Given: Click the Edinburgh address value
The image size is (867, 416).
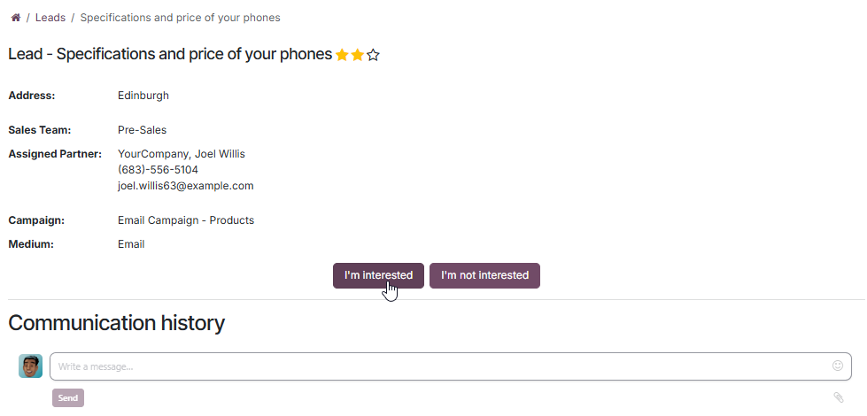Looking at the screenshot, I should [143, 96].
